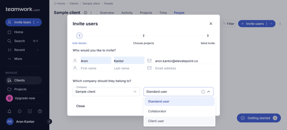Collapse the sidebar with the arrow button

(x=50, y=121)
